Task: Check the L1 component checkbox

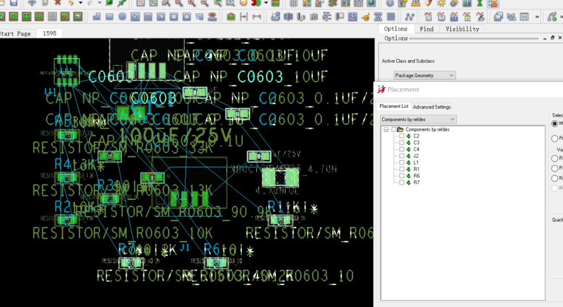Action: pyautogui.click(x=402, y=163)
